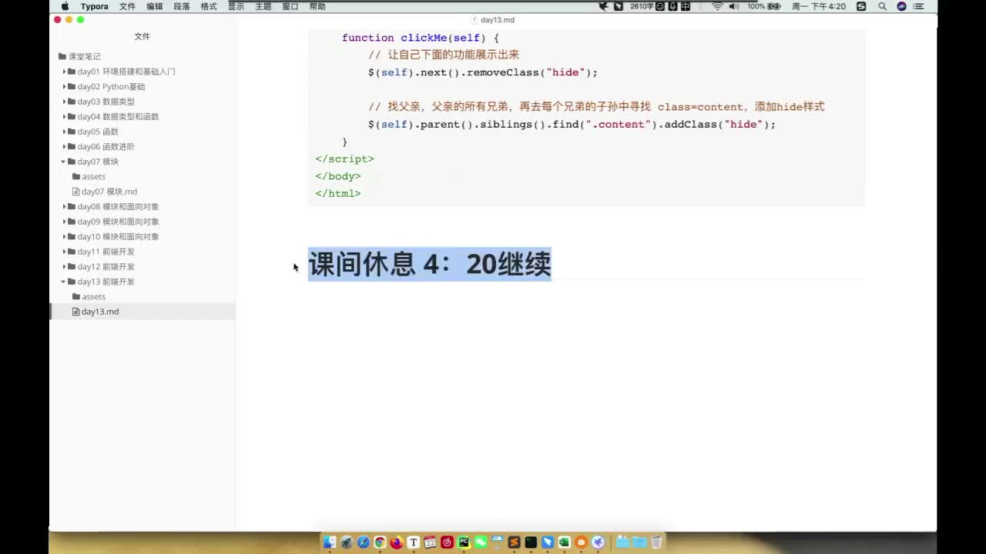Open the 编辑 menu
This screenshot has width=986, height=554.
pos(155,6)
